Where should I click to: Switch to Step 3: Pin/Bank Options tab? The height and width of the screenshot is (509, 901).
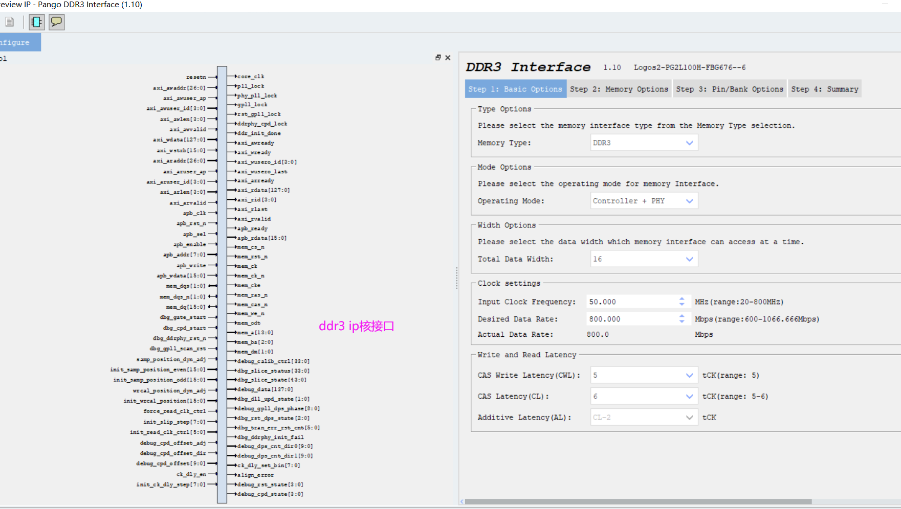[730, 89]
